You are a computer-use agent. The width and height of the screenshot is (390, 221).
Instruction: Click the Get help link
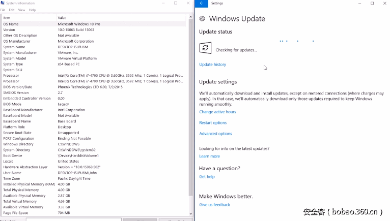click(x=207, y=177)
